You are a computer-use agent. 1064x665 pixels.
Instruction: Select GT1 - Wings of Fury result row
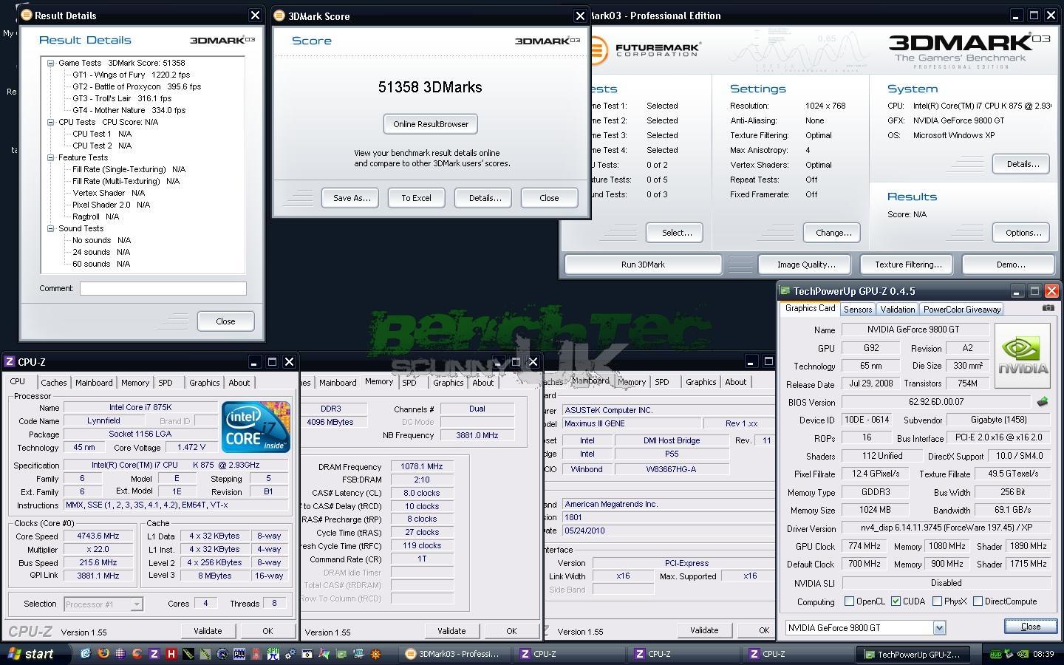pos(131,75)
